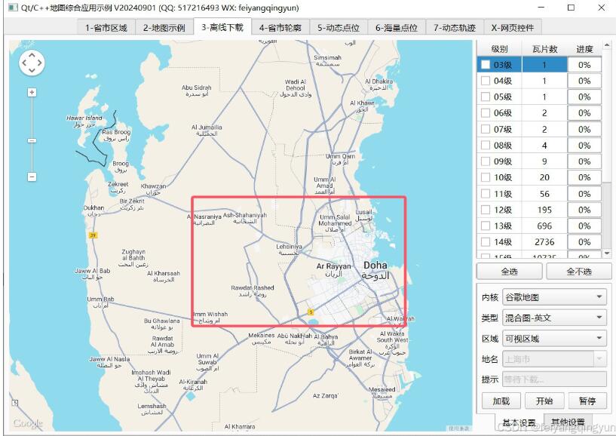Viewport: 616px width, 436px height.
Task: Zoom in with the map plus button
Action: click(32, 92)
